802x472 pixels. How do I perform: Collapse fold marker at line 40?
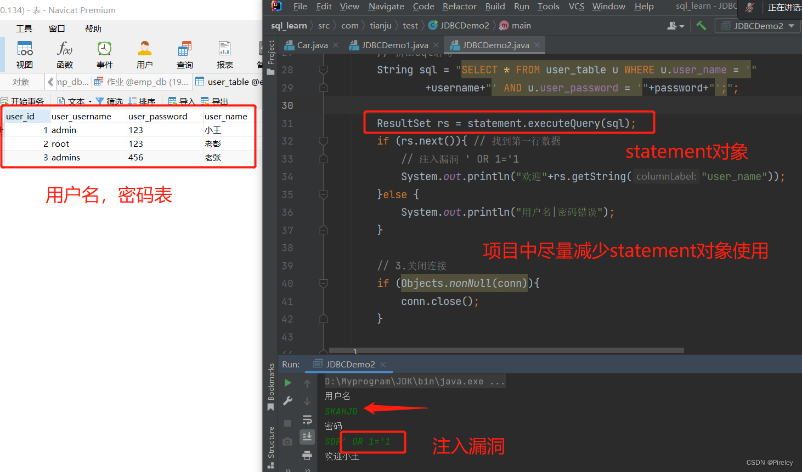point(324,283)
